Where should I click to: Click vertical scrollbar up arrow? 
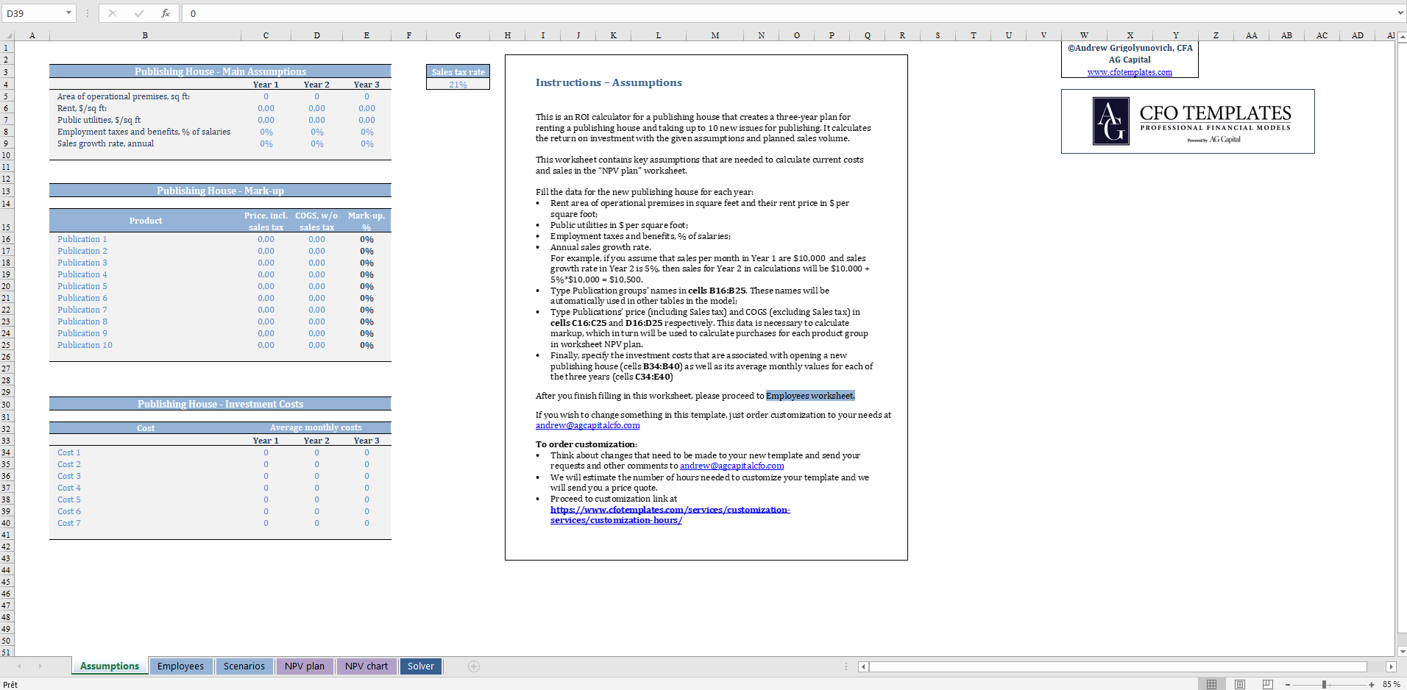[1402, 35]
